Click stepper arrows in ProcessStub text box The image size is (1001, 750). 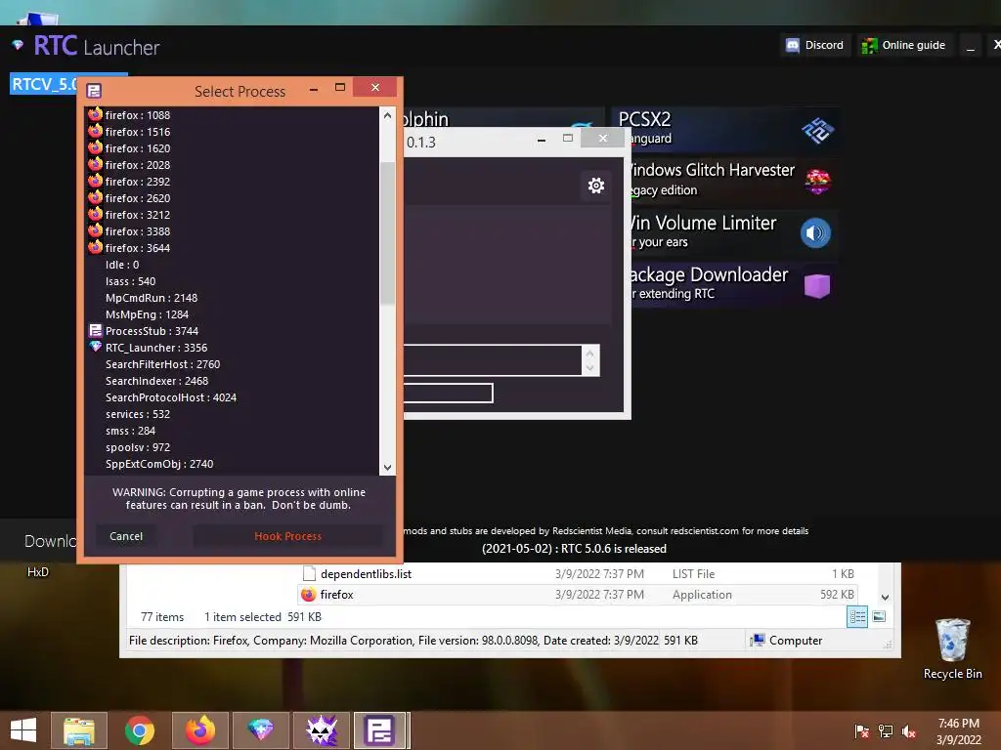pyautogui.click(x=589, y=360)
